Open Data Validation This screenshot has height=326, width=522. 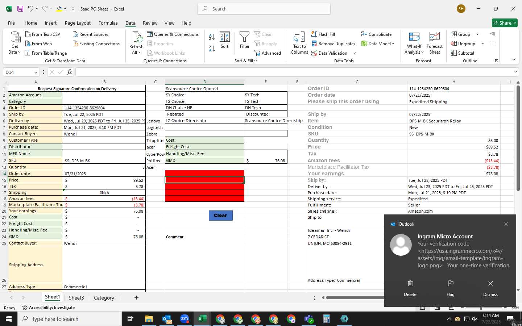click(x=329, y=53)
